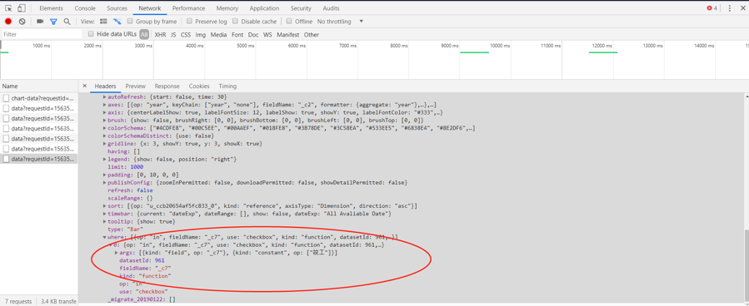Open the DevTools three-dot menu
The height and width of the screenshot is (306, 749).
point(729,8)
